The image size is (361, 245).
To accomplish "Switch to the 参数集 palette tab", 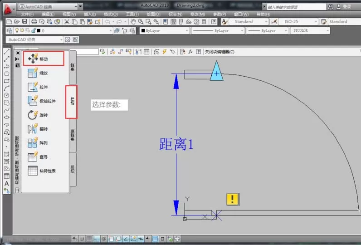I will pos(73,135).
